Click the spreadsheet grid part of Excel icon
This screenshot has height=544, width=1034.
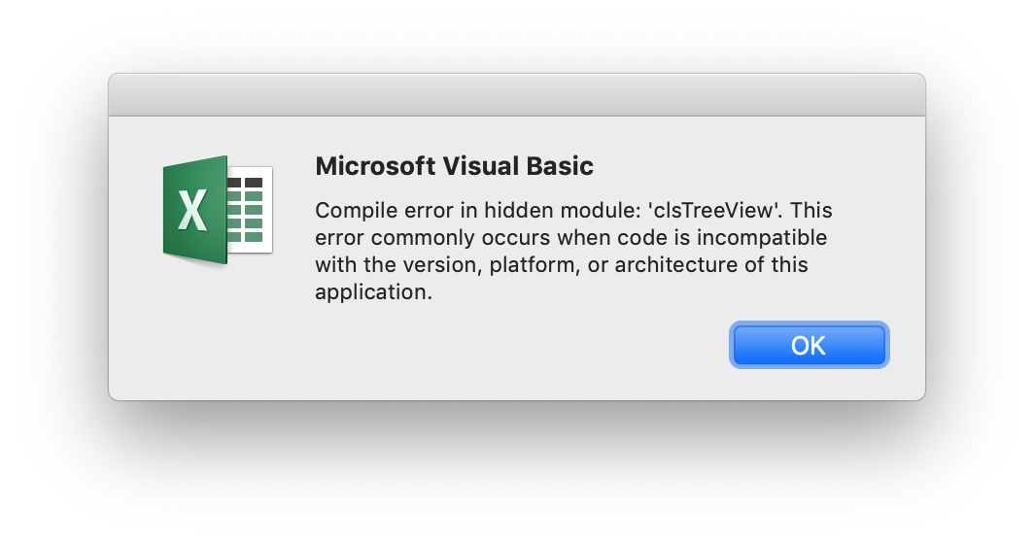[x=250, y=210]
